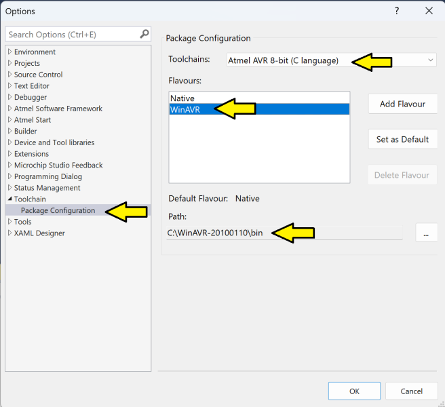Click the search magnifier icon
The image size is (445, 407).
click(144, 34)
